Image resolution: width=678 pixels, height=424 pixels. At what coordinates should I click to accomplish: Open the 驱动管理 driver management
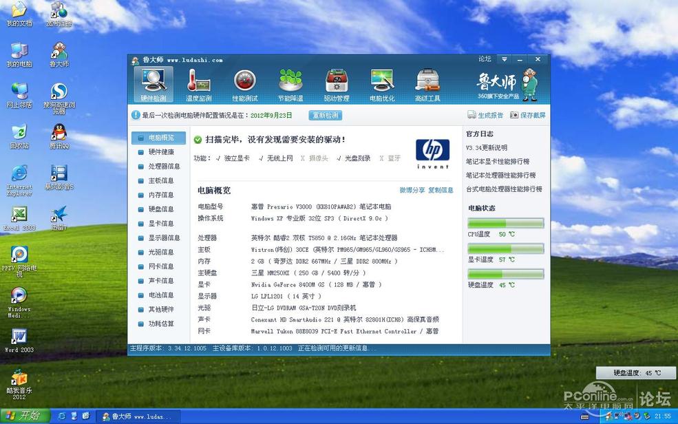tap(337, 85)
